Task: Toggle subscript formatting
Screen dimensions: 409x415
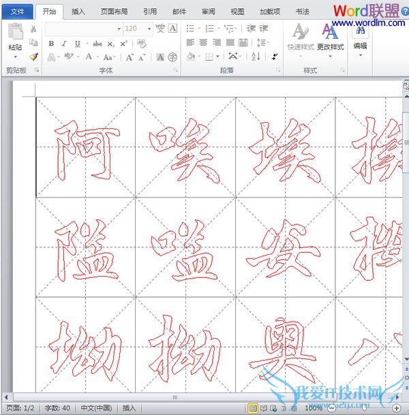Action: [x=110, y=44]
